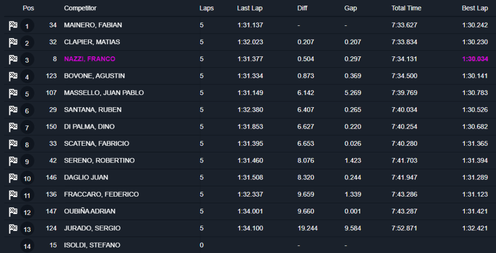Image resolution: width=496 pixels, height=253 pixels.
Task: Sort by the Competitor column header
Action: tap(80, 8)
